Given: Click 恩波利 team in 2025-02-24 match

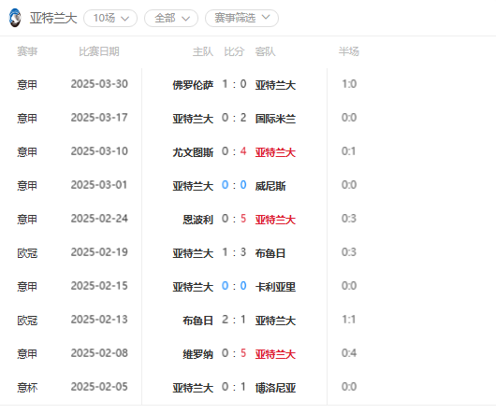Looking at the screenshot, I should click(x=197, y=220).
